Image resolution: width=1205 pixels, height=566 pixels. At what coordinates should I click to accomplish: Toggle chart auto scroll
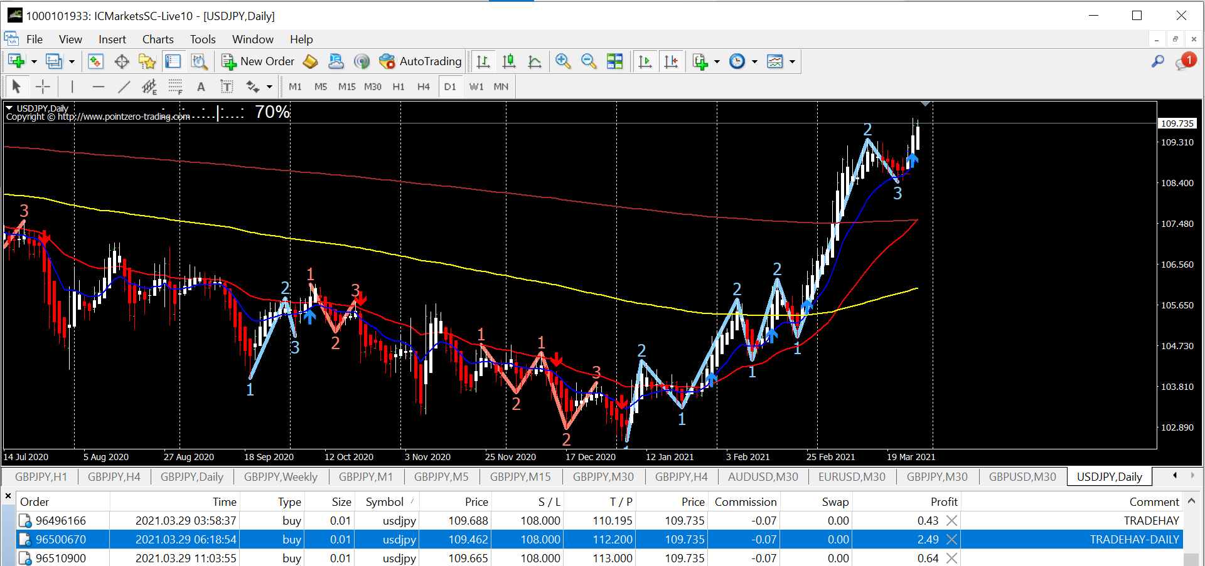tap(645, 61)
